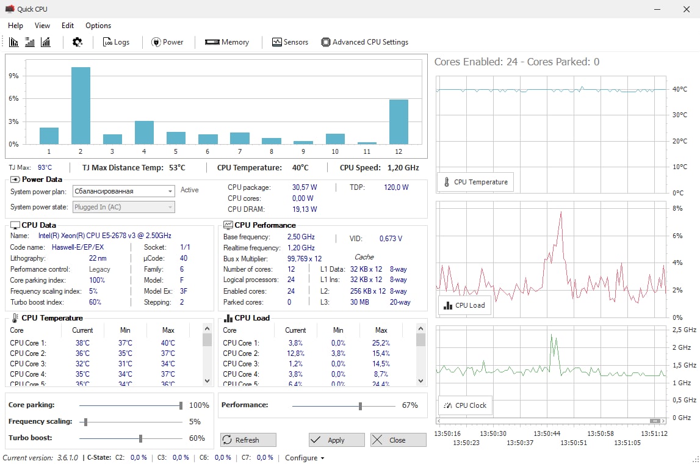
Task: Click the Bus x Multiplier 99,769 x 12 value
Action: tap(305, 259)
